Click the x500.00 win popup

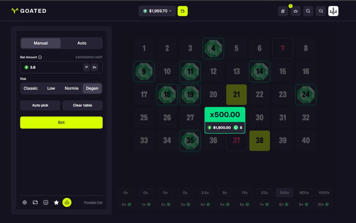point(225,120)
